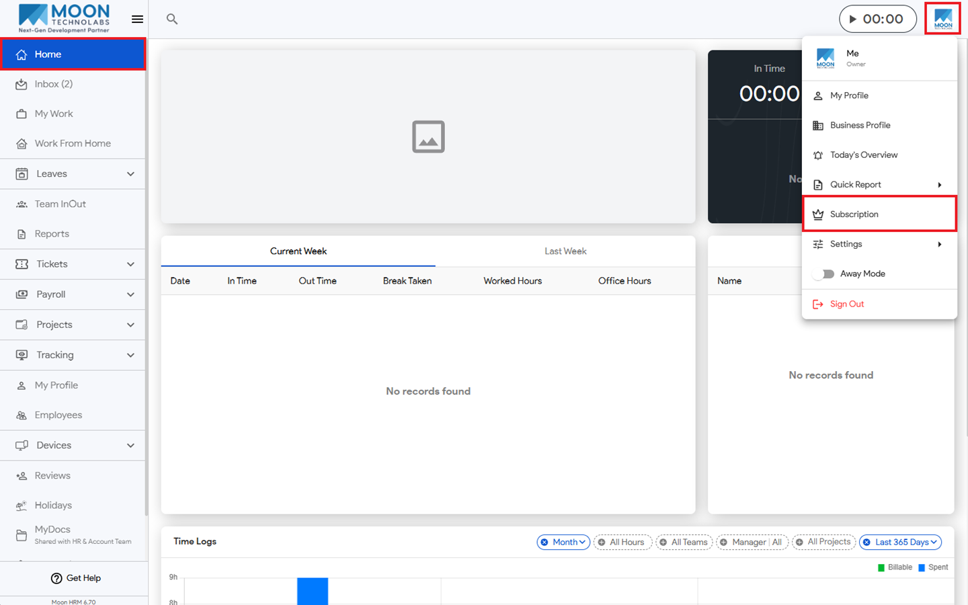Start the timer play button
The height and width of the screenshot is (605, 968).
pos(852,19)
